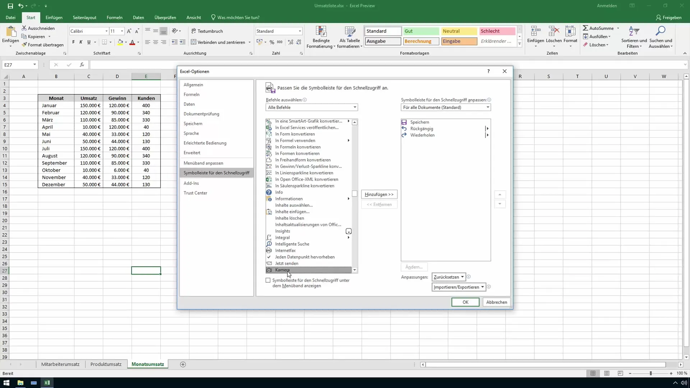The width and height of the screenshot is (690, 388).
Task: Select Intelligente Suche command
Action: click(308, 244)
